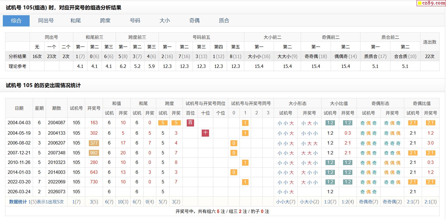This screenshot has height=220, width=446.
Task: Click the highlighted 992 draw number
Action: pos(94,153)
